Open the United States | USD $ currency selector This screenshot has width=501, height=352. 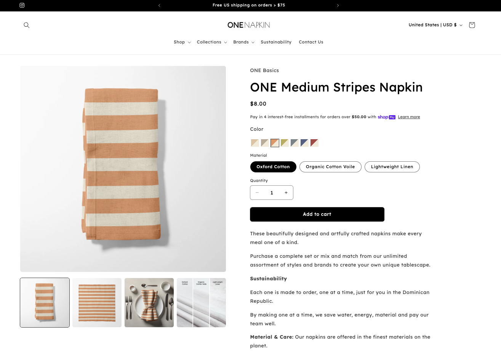coord(435,25)
